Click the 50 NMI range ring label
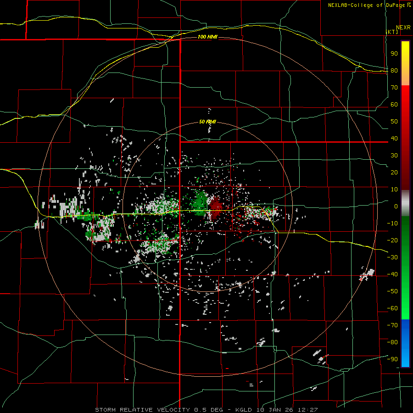413x413 pixels. 207,122
